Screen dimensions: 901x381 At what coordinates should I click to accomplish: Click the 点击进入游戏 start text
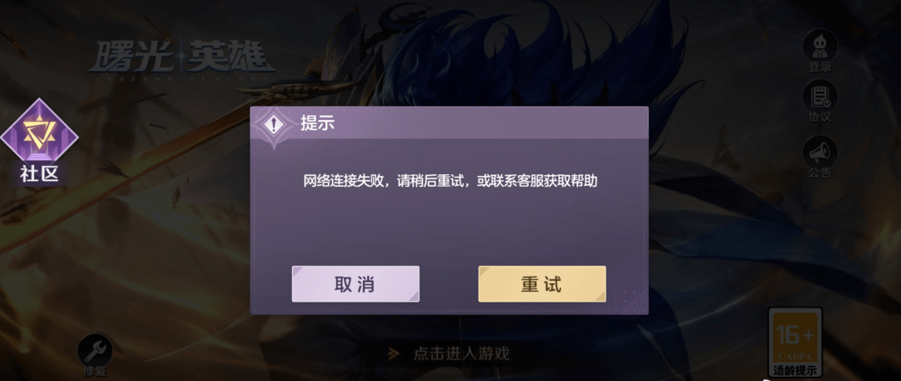[x=461, y=353]
